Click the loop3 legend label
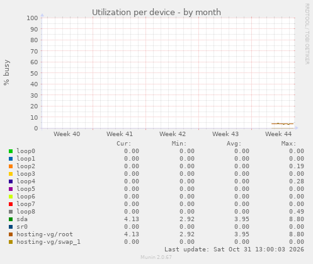This screenshot has height=264, width=313. 26,174
